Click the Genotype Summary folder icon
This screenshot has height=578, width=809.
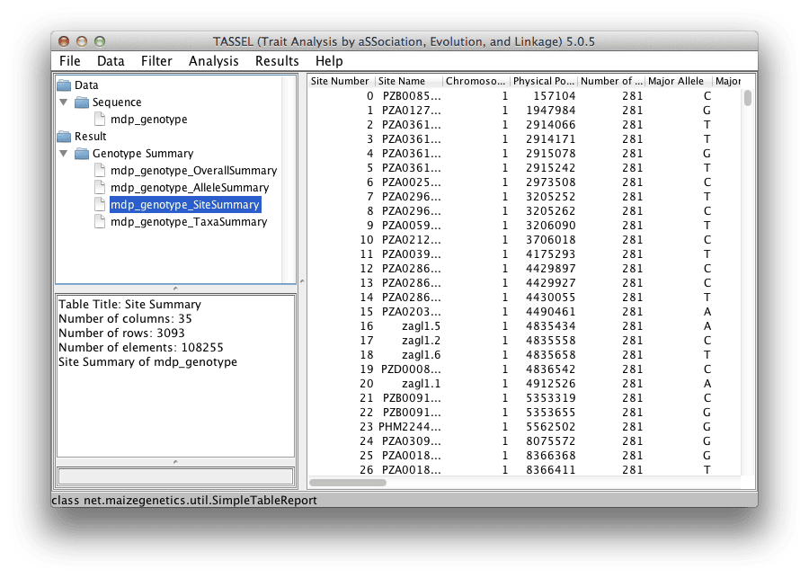[82, 154]
